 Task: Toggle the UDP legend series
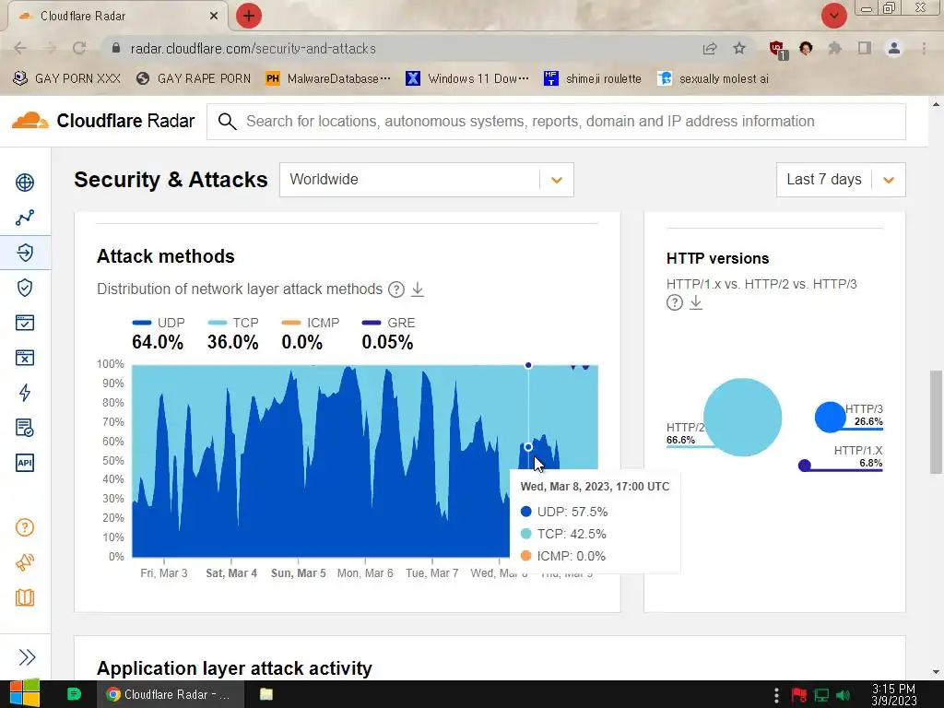coord(158,324)
